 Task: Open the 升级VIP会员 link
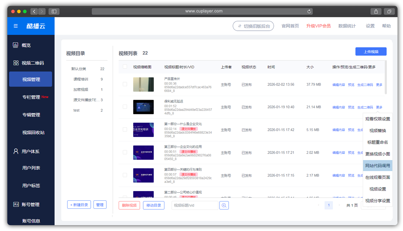tap(318, 26)
